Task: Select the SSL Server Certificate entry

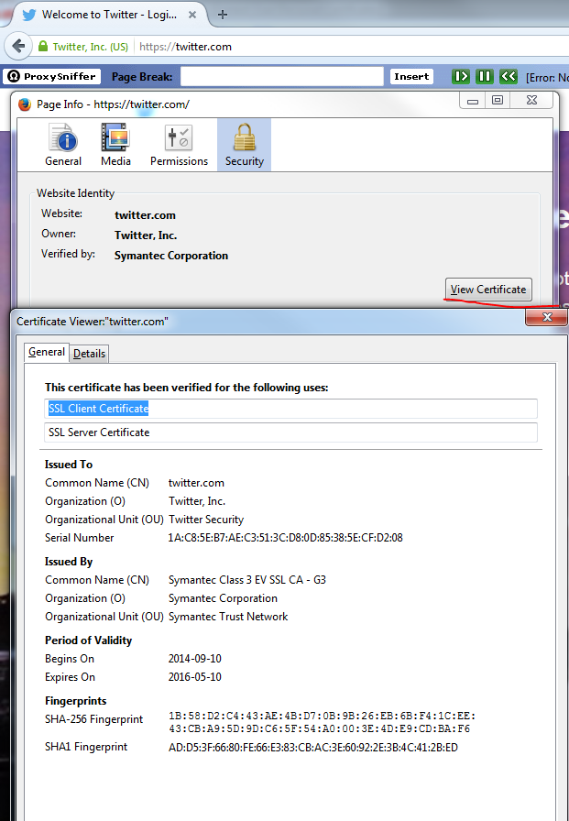Action: (290, 432)
